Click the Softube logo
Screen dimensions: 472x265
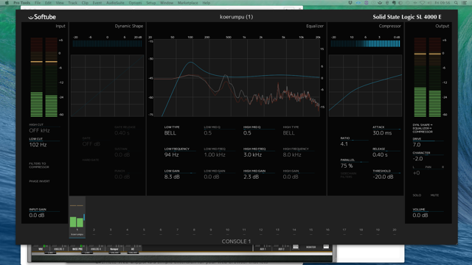[42, 17]
